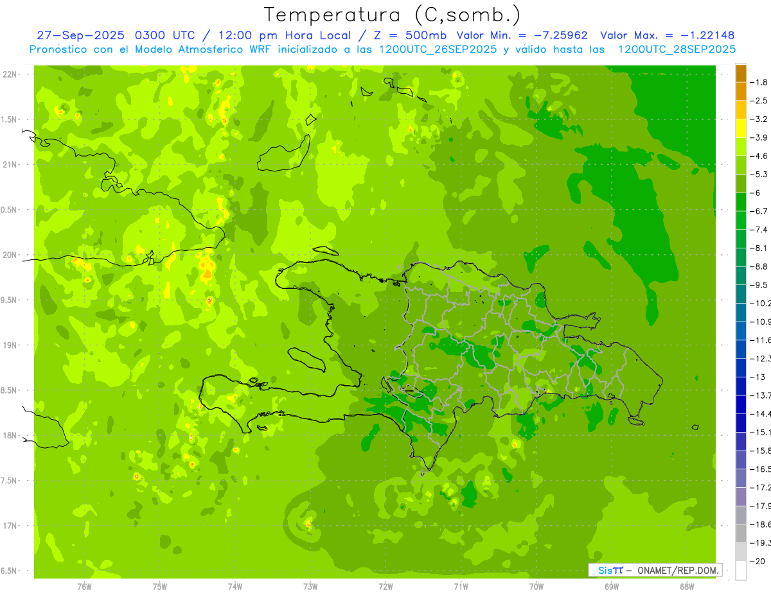Click the '-3.2' color scale value

tap(760, 119)
